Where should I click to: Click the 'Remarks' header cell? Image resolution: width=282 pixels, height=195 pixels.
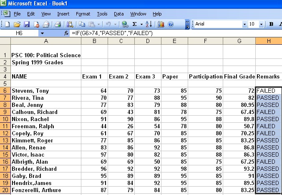(269, 76)
